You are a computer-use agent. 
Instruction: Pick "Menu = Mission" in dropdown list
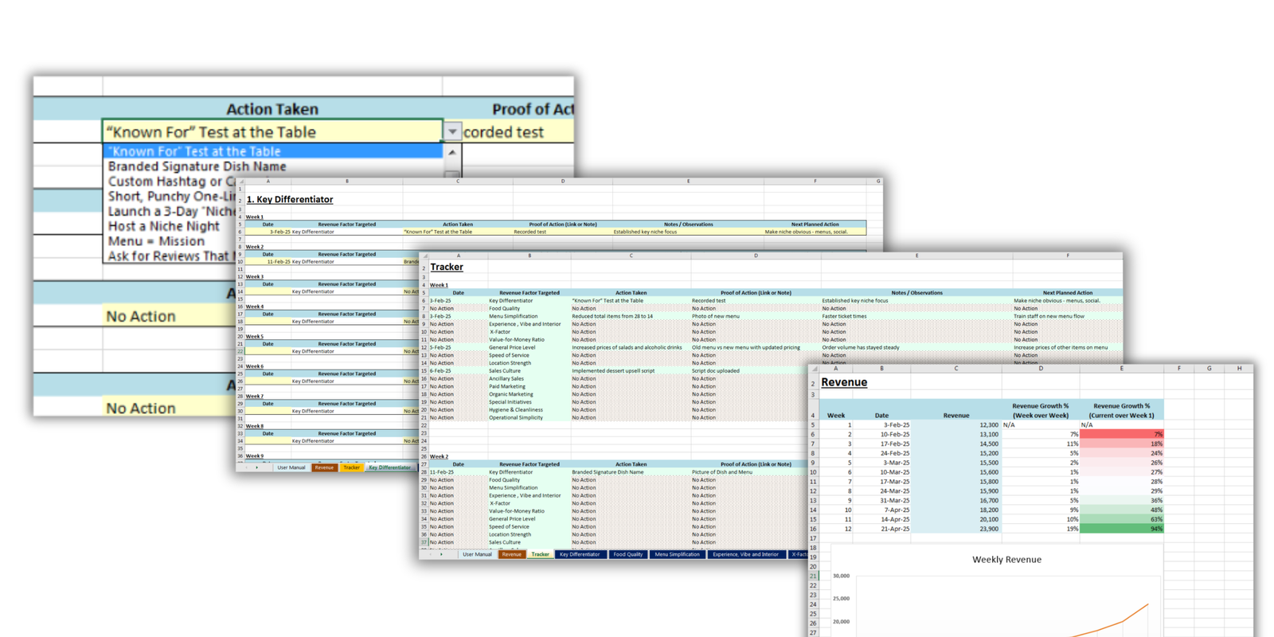click(x=156, y=241)
